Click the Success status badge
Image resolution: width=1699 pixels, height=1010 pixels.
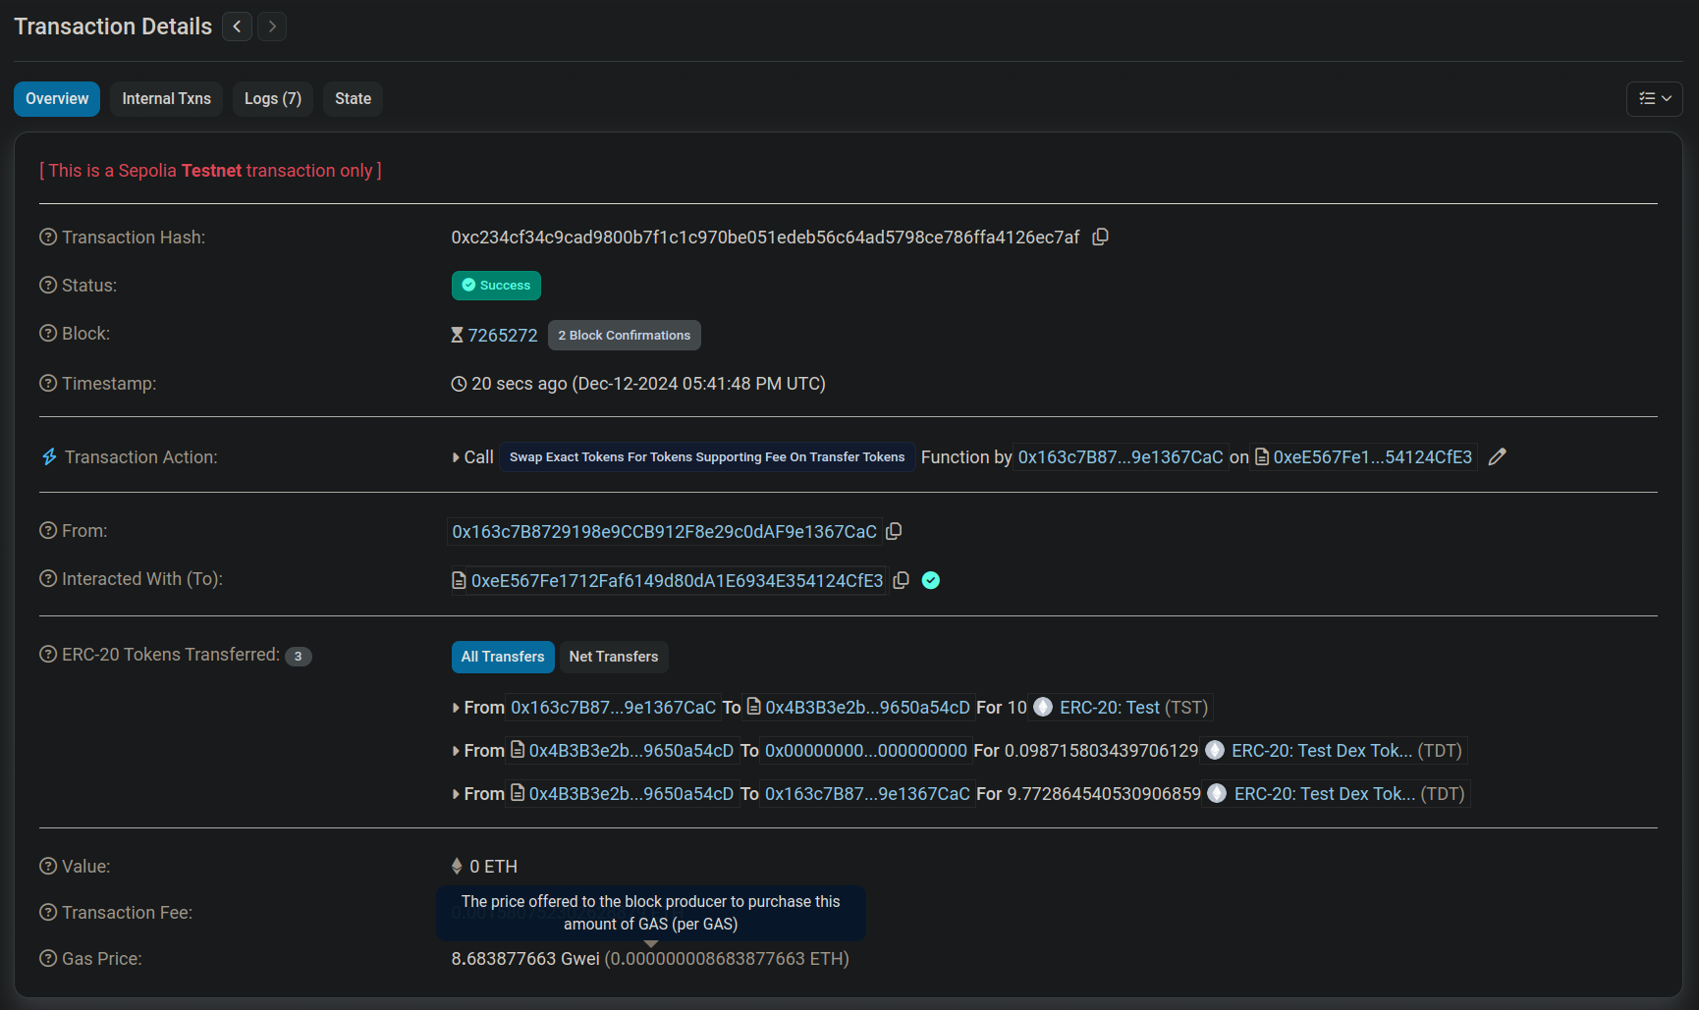(x=496, y=286)
